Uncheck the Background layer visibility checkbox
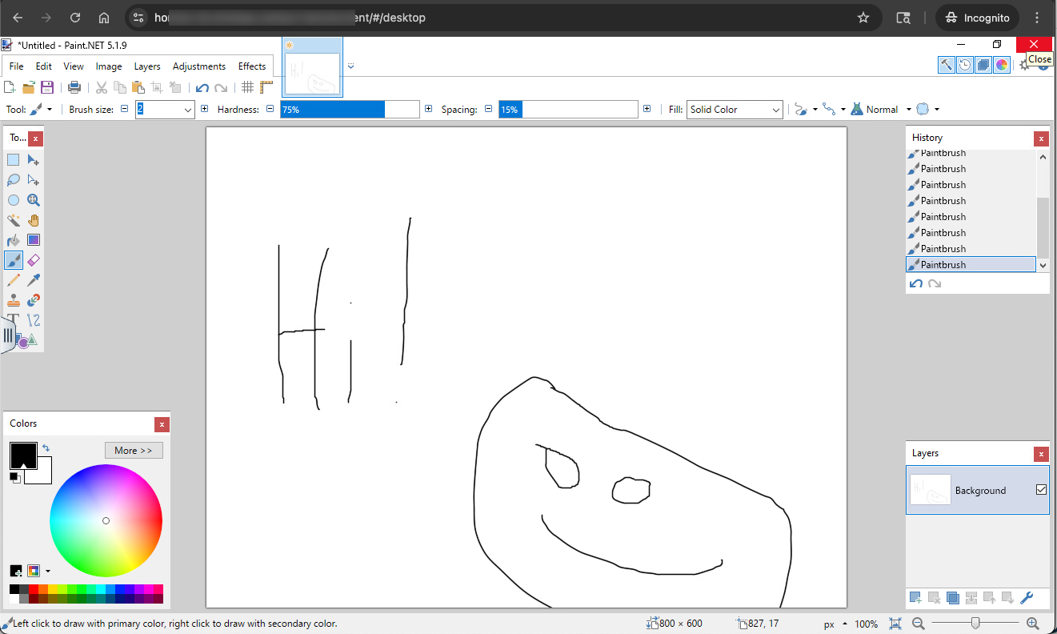The width and height of the screenshot is (1057, 634). tap(1041, 490)
